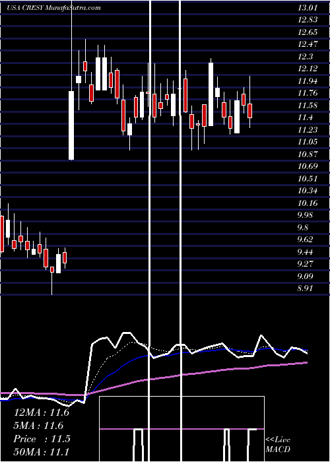330x462 pixels.
Task: Click the 11.94 price axis label
Action: point(308,81)
